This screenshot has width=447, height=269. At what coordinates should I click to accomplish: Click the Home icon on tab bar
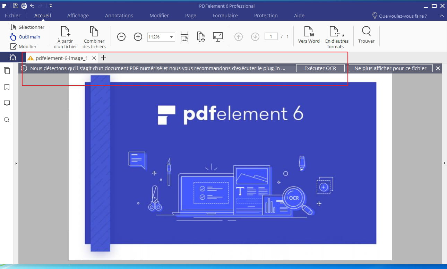click(13, 58)
